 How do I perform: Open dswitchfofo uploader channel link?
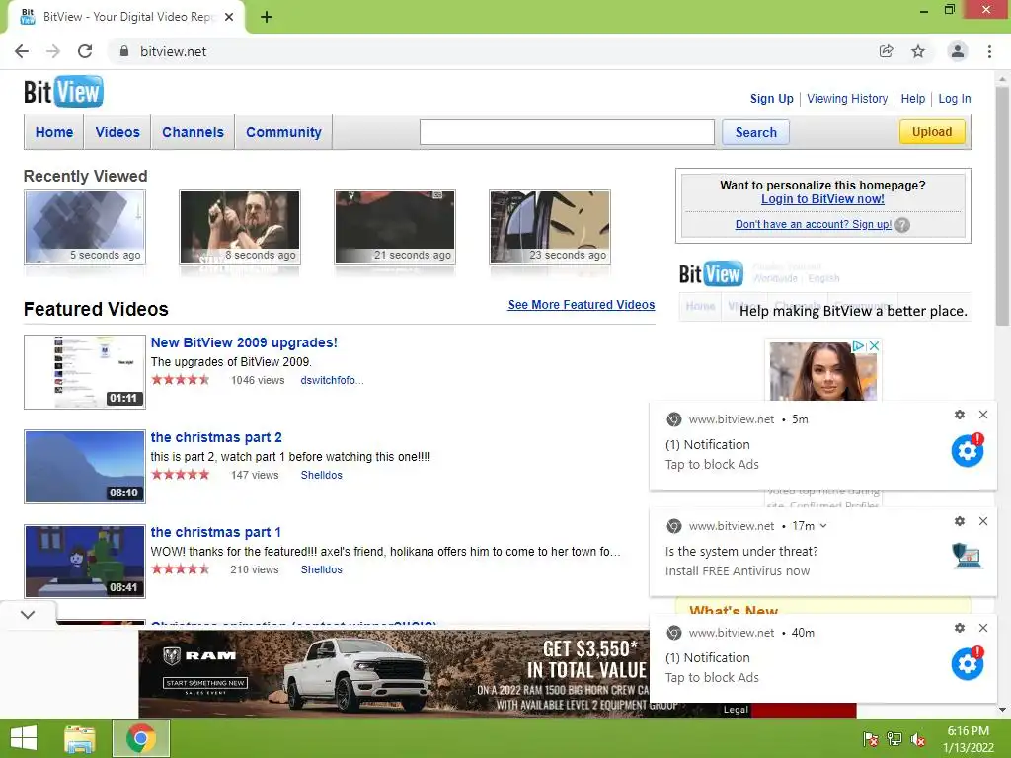pyautogui.click(x=332, y=380)
